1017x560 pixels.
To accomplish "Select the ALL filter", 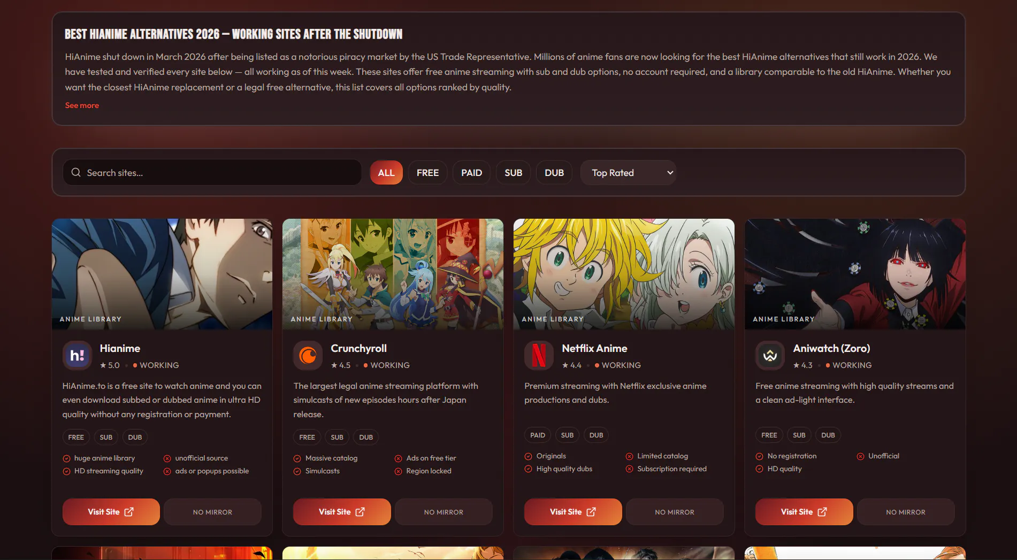I will [386, 173].
